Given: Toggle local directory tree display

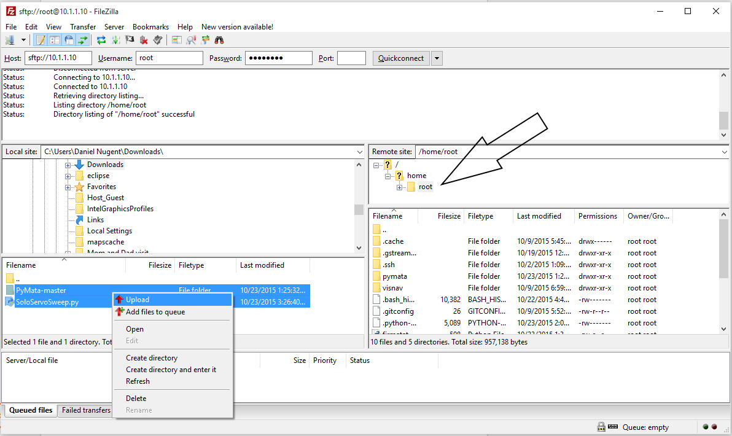Looking at the screenshot, I should [x=55, y=40].
